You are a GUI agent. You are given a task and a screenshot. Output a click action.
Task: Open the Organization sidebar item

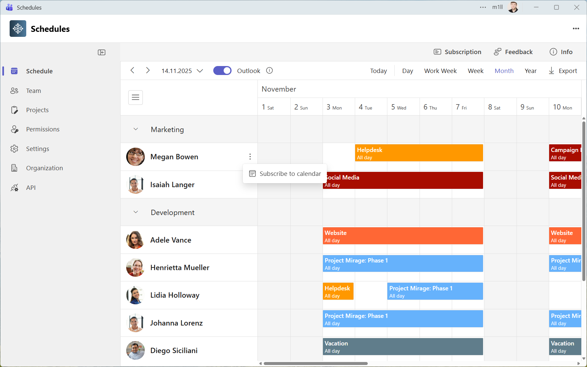(x=44, y=168)
